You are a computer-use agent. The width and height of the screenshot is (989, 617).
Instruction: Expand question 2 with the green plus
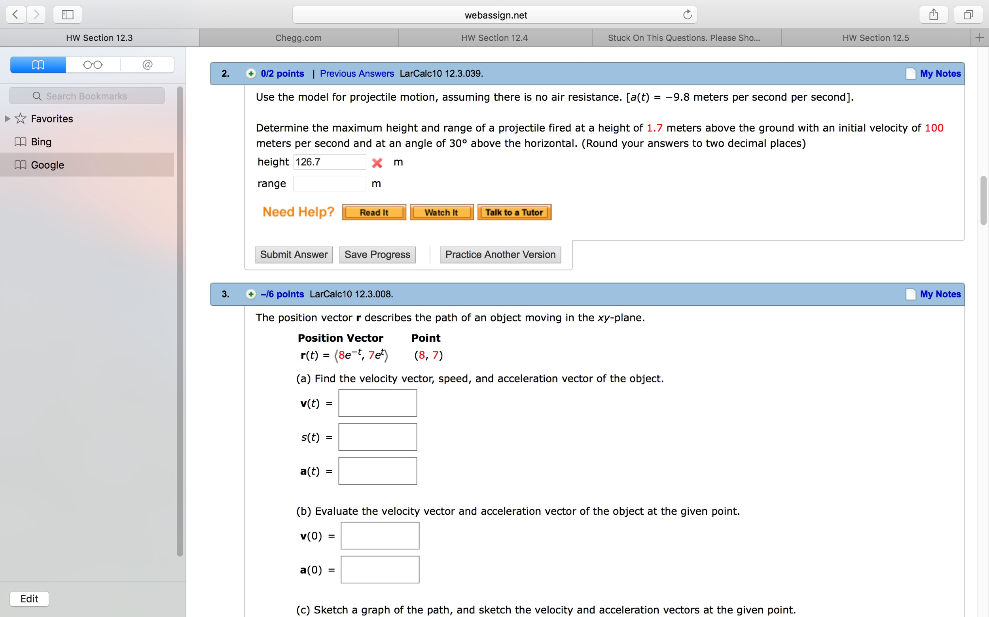[250, 74]
